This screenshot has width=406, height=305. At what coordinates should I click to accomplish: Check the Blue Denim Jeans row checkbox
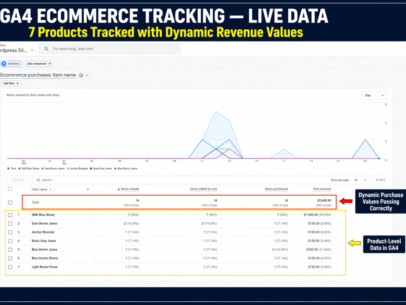(x=10, y=250)
